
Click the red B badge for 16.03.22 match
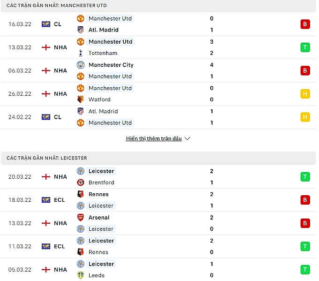point(305,24)
